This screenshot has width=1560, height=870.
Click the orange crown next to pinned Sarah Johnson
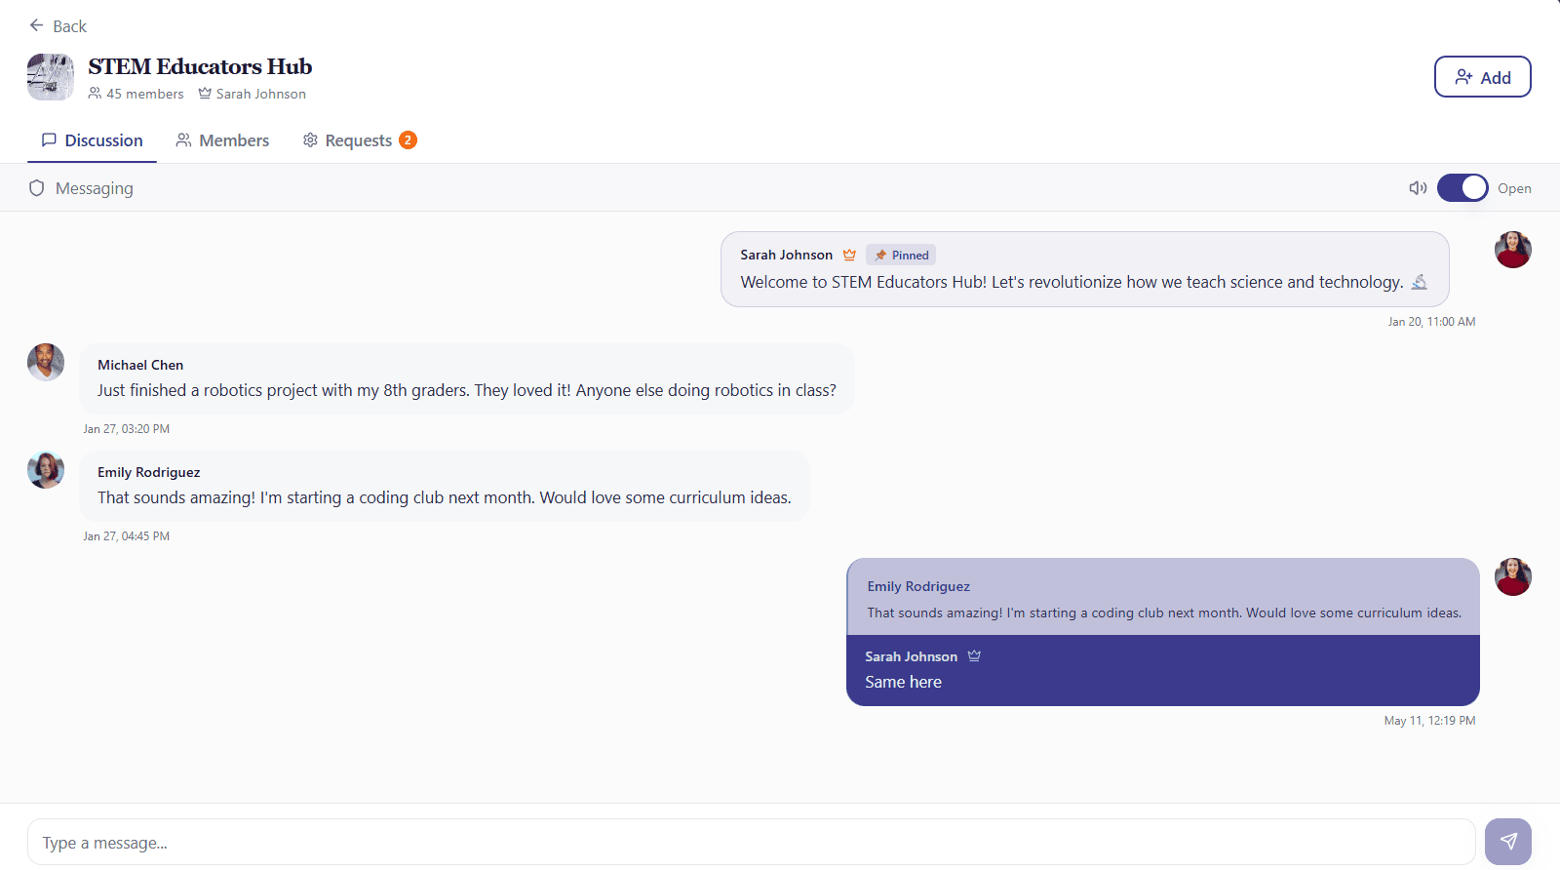(x=849, y=255)
